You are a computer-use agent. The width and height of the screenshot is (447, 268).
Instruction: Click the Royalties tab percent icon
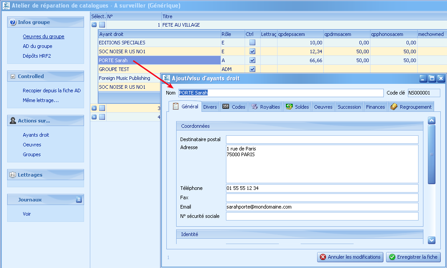pos(254,106)
